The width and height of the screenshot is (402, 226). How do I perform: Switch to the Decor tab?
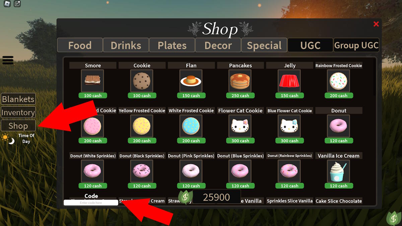click(x=218, y=45)
